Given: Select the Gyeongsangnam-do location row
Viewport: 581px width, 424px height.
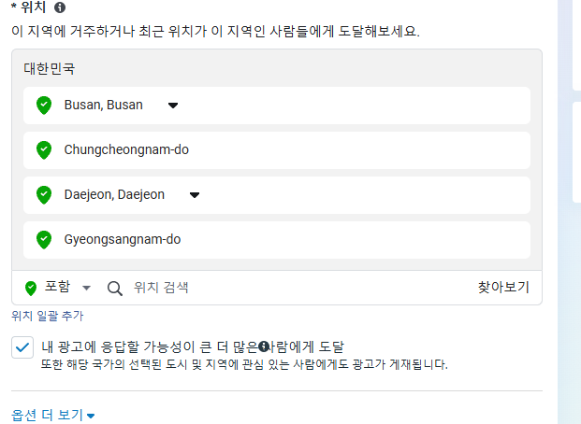Looking at the screenshot, I should click(277, 240).
